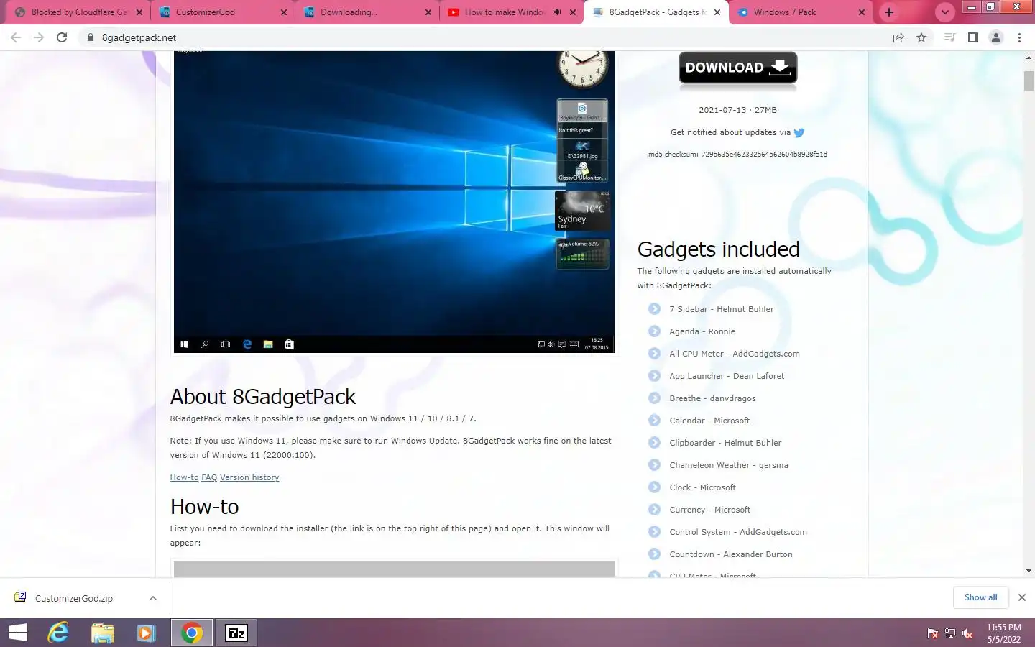Click 'Currency - Microsoft' entry
The image size is (1035, 647).
709,510
